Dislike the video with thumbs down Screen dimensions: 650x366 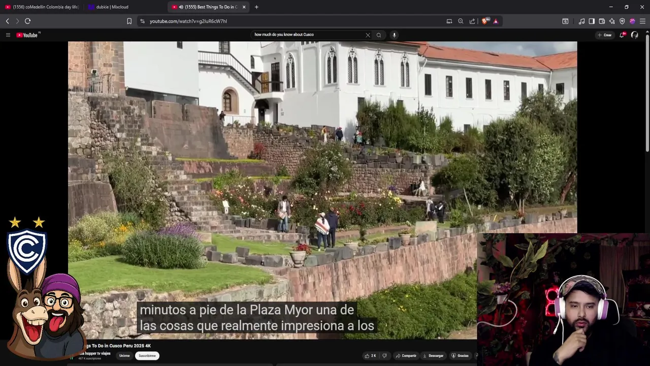click(384, 356)
